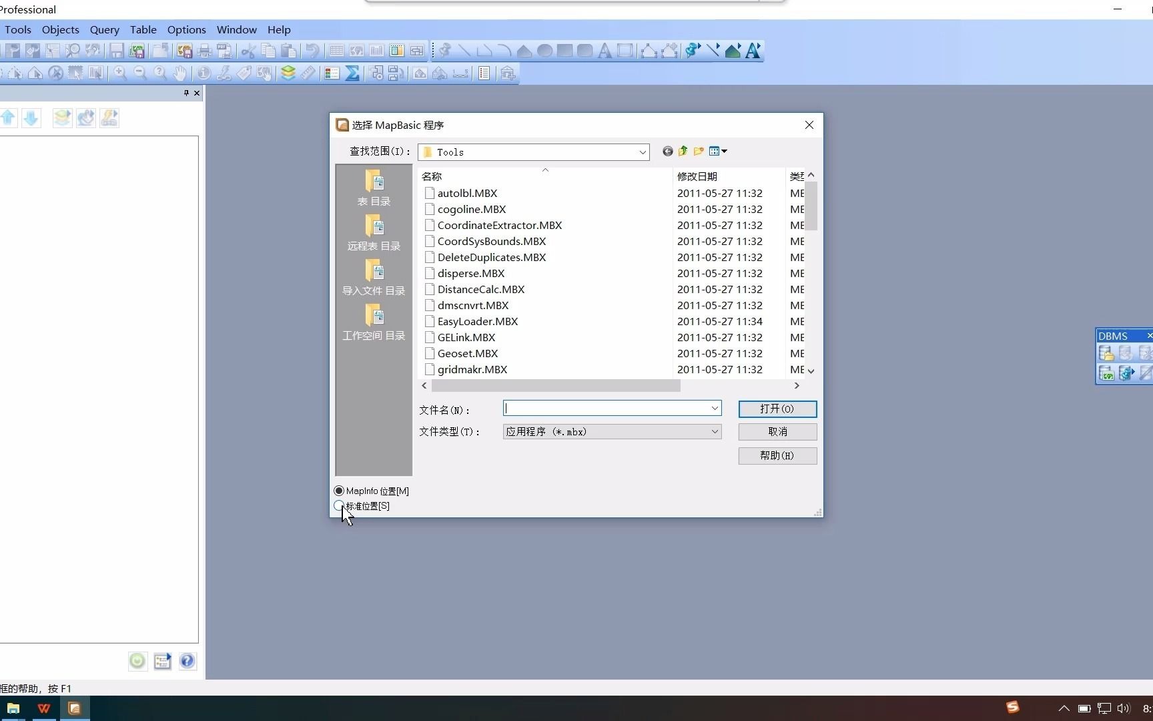Select the GELink.MBX file
Image resolution: width=1153 pixels, height=721 pixels.
click(x=466, y=337)
